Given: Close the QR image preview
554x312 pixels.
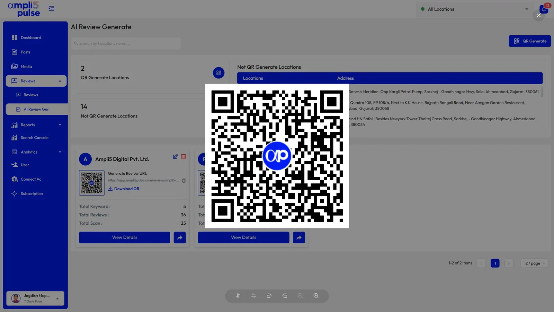Looking at the screenshot, I should click(x=538, y=15).
